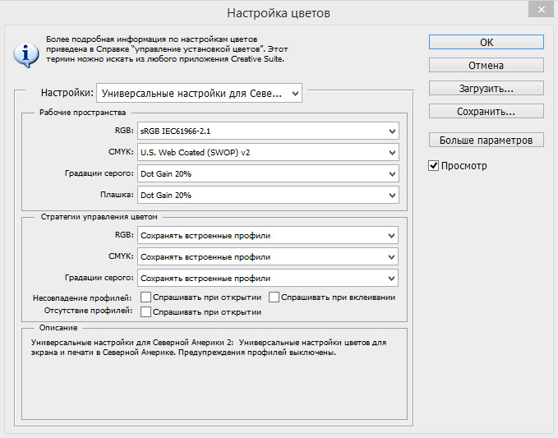This screenshot has height=438, width=558.
Task: Enable Спрашивать при открытии for Несовпадение профилей
Action: pyautogui.click(x=145, y=297)
